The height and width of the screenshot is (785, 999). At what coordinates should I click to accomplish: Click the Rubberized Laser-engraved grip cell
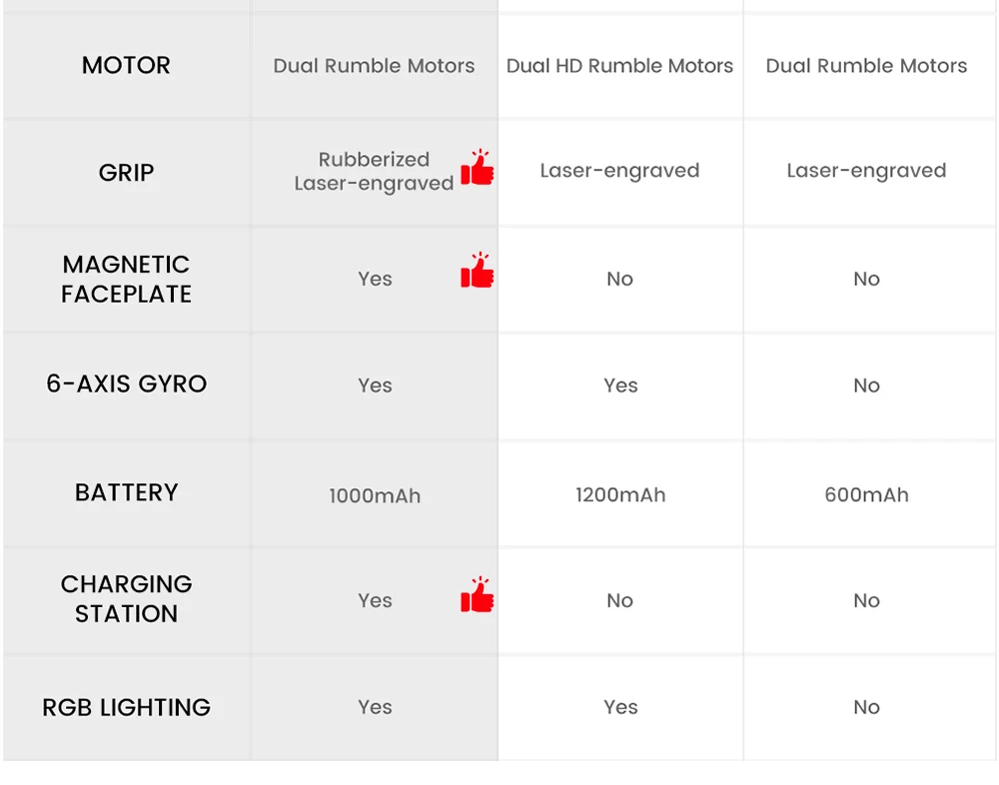[x=374, y=172]
